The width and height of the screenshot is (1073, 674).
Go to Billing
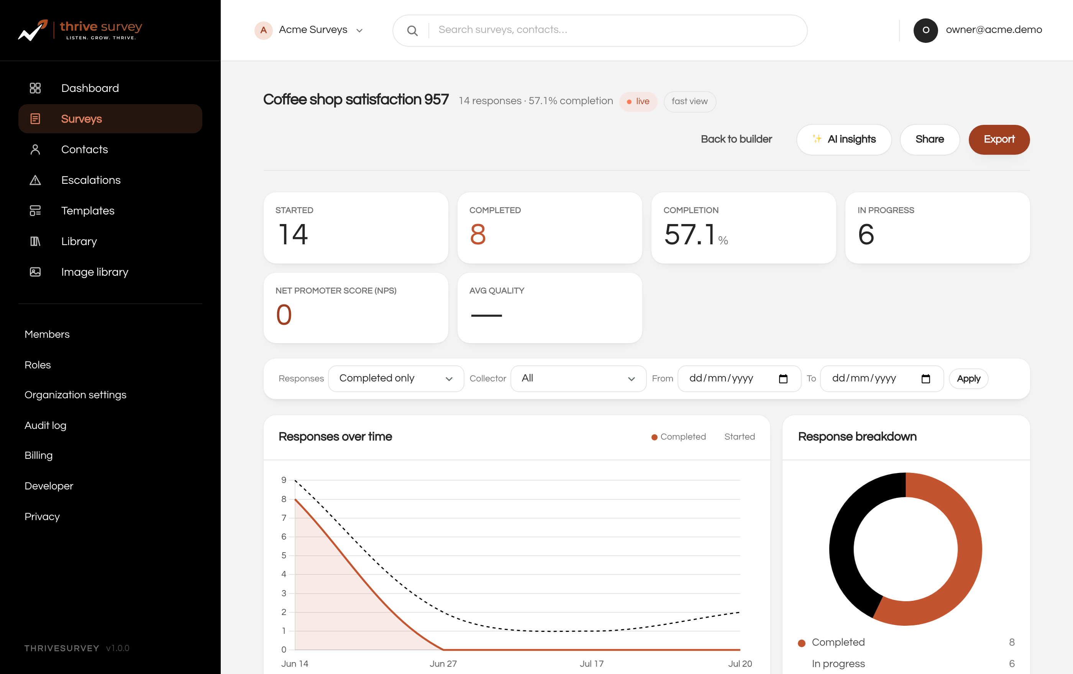(39, 455)
